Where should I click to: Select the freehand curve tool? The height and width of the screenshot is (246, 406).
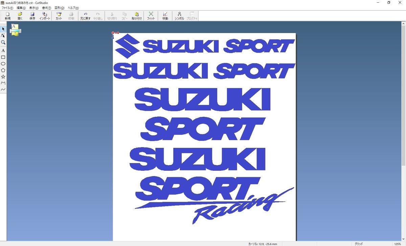[3, 89]
